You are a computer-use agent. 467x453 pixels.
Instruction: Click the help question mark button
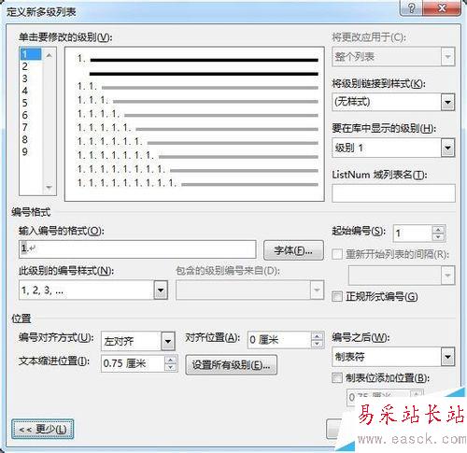point(411,7)
